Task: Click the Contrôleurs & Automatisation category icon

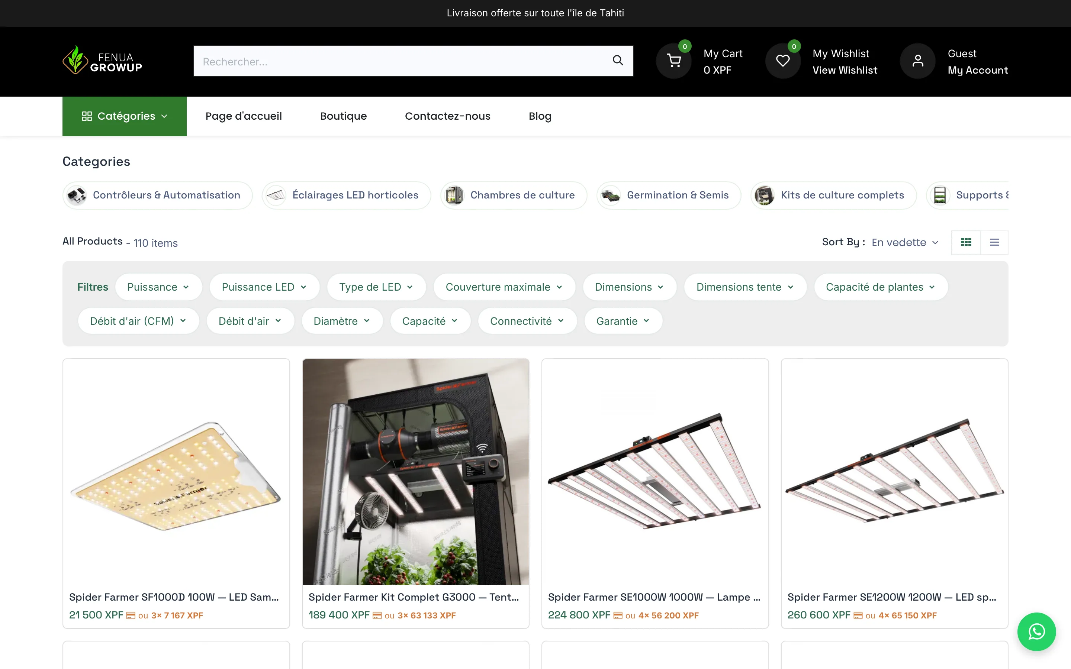Action: click(x=77, y=195)
